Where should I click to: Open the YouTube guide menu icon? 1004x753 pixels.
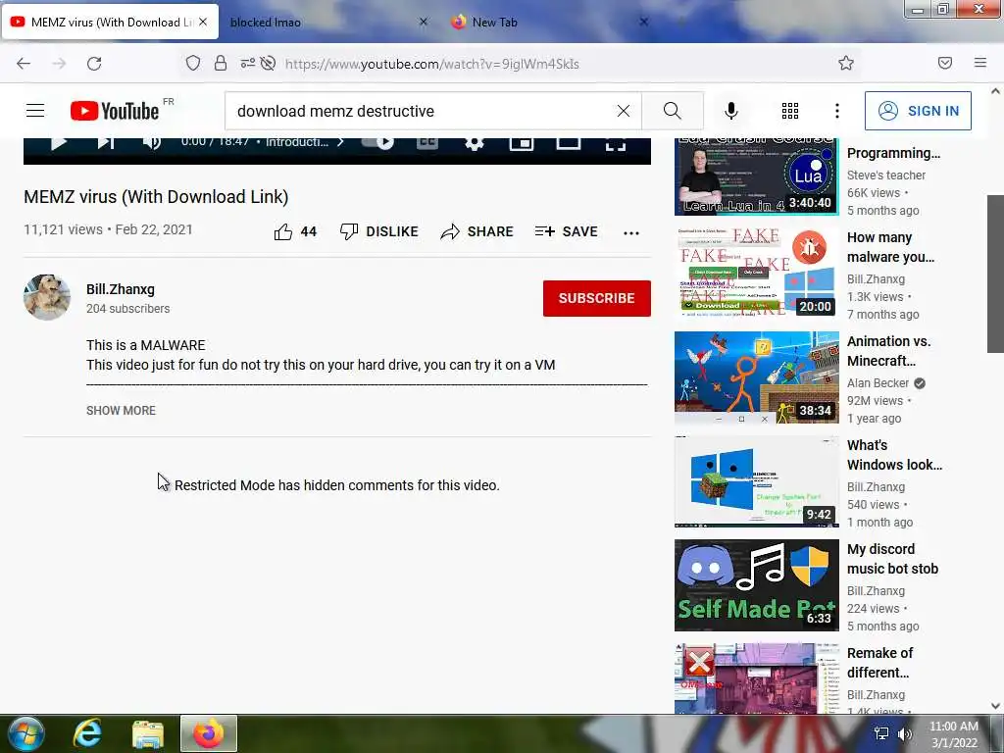(x=35, y=111)
